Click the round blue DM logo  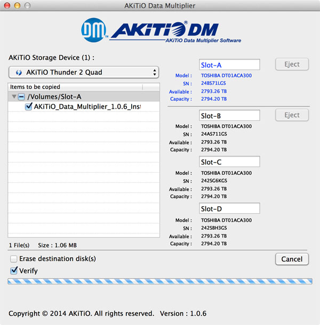tap(93, 31)
